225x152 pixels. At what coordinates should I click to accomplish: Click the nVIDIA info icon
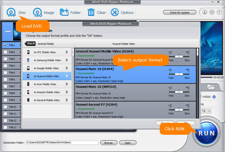coord(214,97)
